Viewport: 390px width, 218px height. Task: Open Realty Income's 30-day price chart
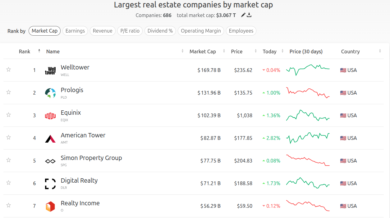308,206
